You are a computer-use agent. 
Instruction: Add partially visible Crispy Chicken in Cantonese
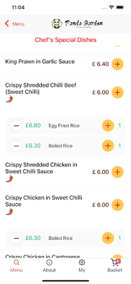coord(117,256)
